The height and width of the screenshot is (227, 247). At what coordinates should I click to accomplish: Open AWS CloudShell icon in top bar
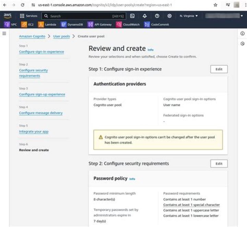pyautogui.click(x=132, y=16)
